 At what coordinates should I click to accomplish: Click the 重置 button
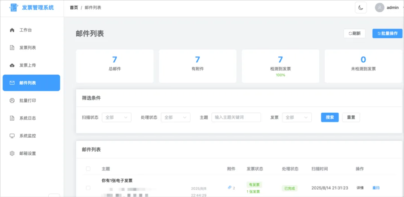351,118
